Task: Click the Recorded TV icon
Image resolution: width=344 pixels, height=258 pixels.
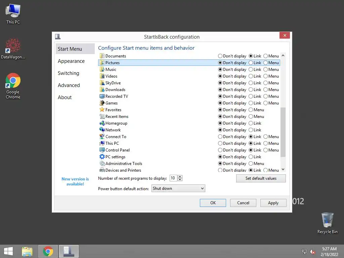Action: [x=102, y=96]
